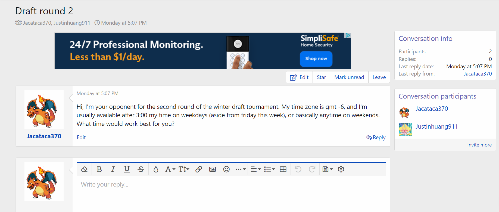This screenshot has width=499, height=212.
Task: Click the Edit conversation button
Action: pos(299,77)
